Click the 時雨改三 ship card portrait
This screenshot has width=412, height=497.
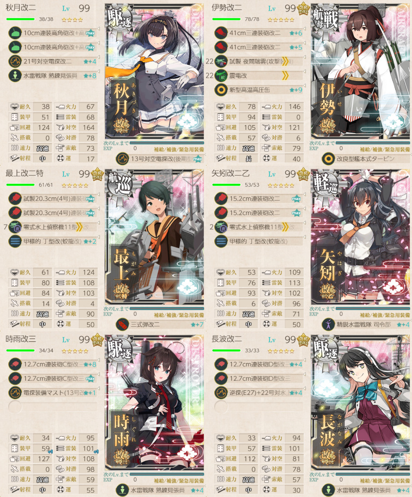(154, 402)
